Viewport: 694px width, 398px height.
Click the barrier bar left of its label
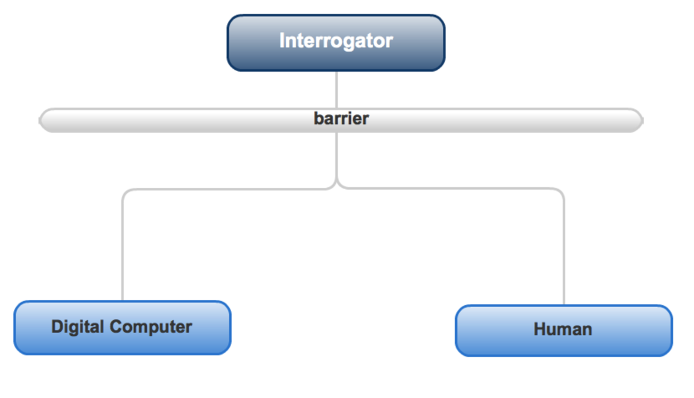click(181, 120)
